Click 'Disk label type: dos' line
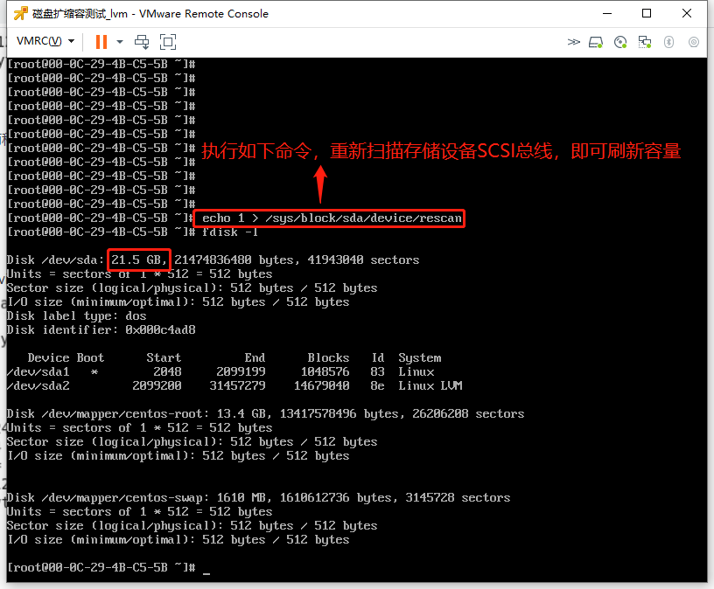This screenshot has height=589, width=714. tap(76, 316)
